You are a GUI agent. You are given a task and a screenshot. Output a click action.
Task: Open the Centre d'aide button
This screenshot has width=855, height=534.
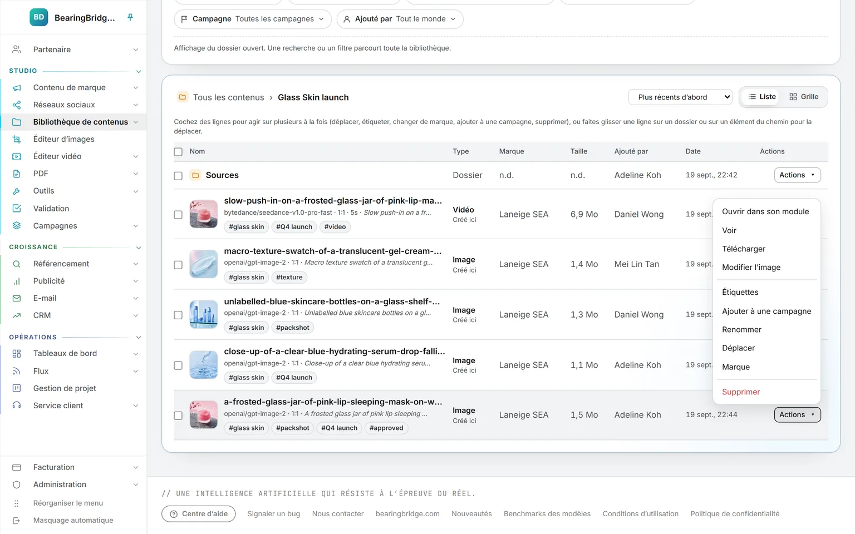(199, 514)
